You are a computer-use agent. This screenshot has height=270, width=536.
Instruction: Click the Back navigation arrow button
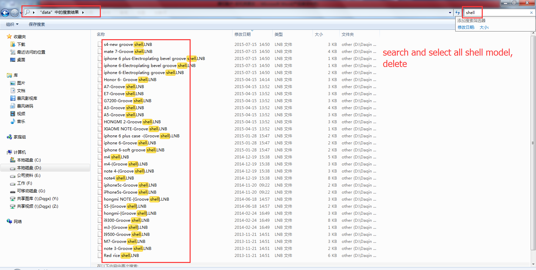tap(5, 13)
